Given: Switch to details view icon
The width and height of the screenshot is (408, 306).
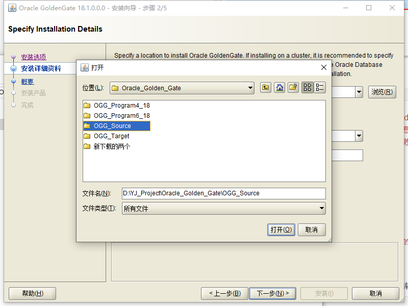Looking at the screenshot, I should click(x=320, y=87).
